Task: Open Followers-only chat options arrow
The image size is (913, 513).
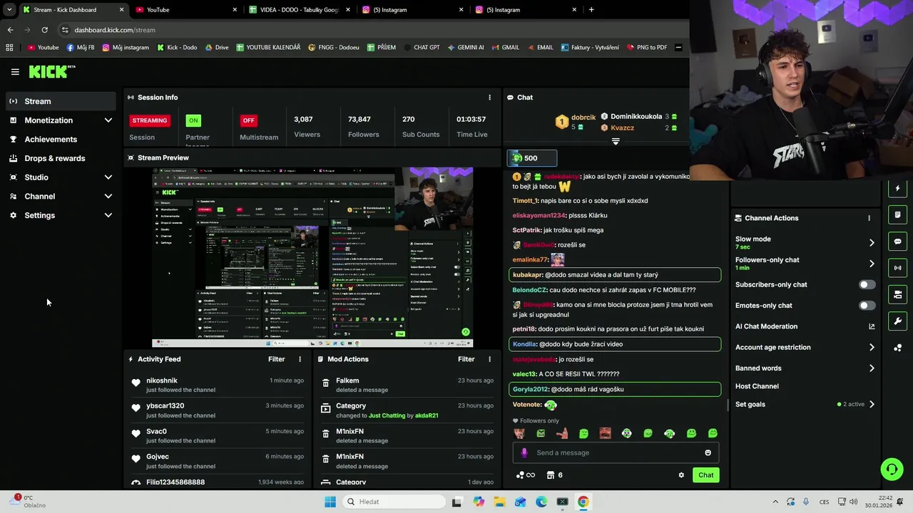Action: tap(871, 264)
